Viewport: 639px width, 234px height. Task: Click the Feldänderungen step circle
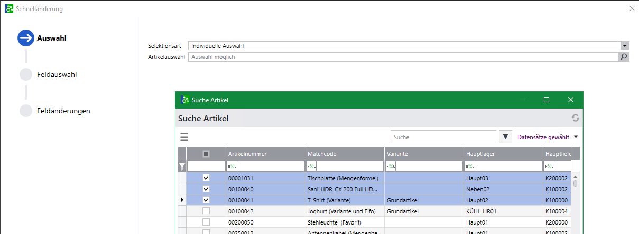[26, 111]
